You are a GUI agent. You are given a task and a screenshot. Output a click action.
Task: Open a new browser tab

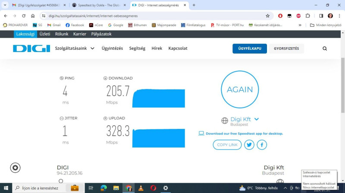(x=194, y=5)
